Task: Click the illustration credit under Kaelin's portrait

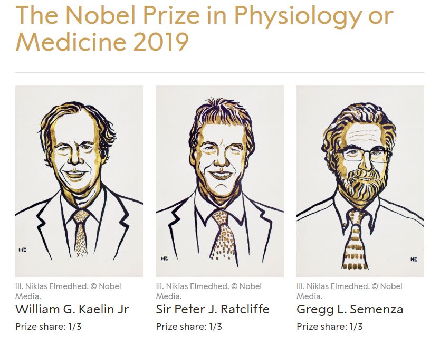Action: tap(68, 291)
